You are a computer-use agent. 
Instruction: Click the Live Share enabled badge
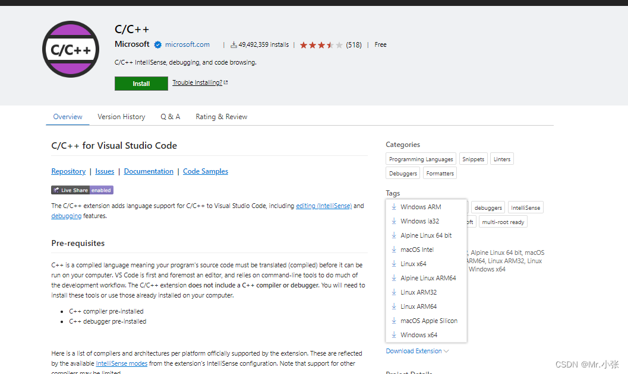coord(82,190)
